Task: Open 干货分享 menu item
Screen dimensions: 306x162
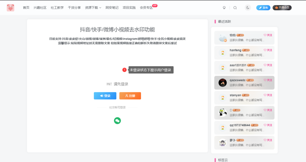Action: click(x=74, y=7)
